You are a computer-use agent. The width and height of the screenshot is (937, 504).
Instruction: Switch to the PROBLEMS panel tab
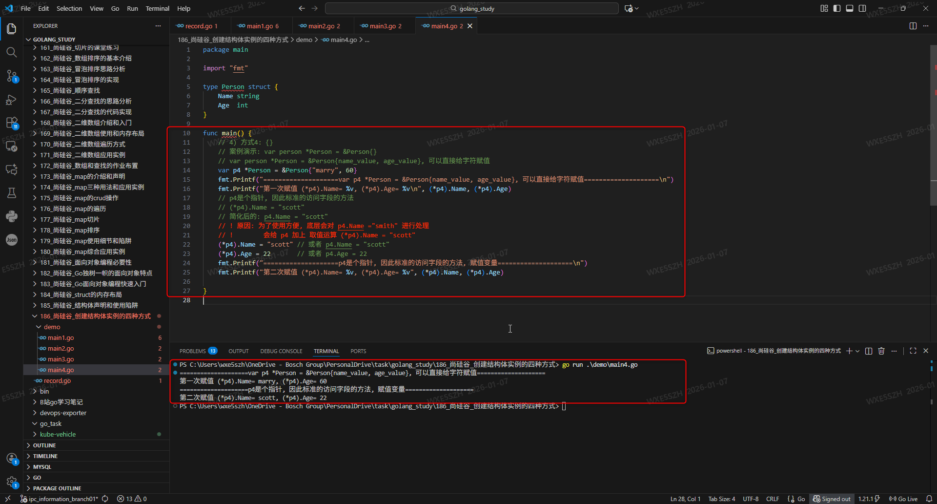click(198, 351)
